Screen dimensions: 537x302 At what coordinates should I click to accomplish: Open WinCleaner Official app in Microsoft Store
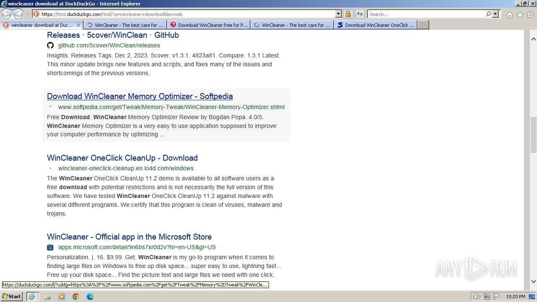(x=129, y=237)
